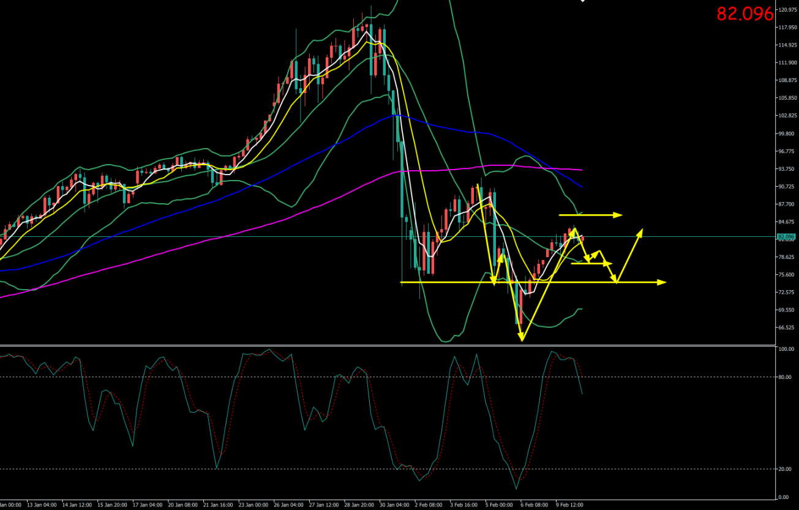Click the large red 82.096 price readout
Screen dimensions: 799x510
[x=745, y=14]
